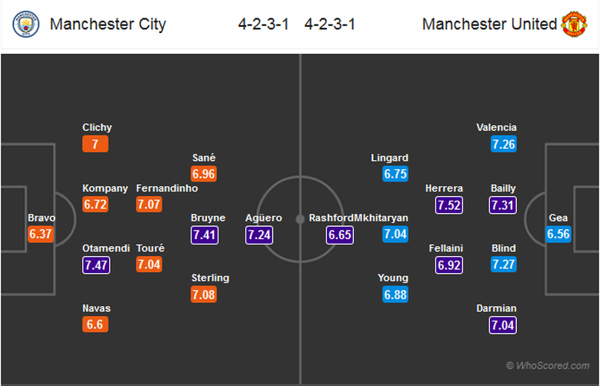Select Otamendi's 7.47 rating badge
The width and height of the screenshot is (600, 386).
96,265
